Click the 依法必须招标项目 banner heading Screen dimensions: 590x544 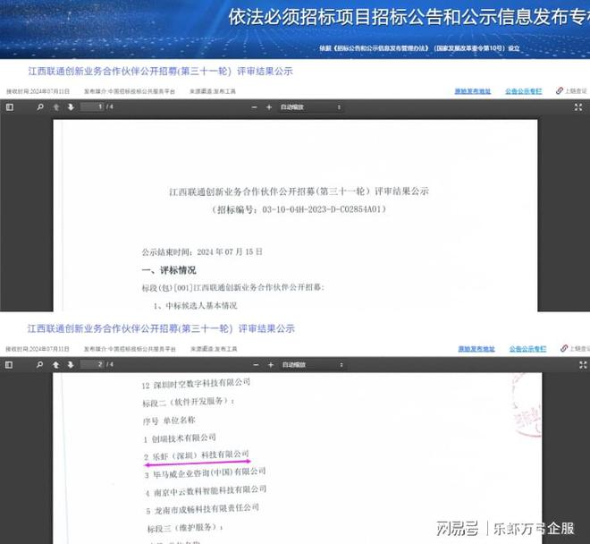click(x=409, y=17)
